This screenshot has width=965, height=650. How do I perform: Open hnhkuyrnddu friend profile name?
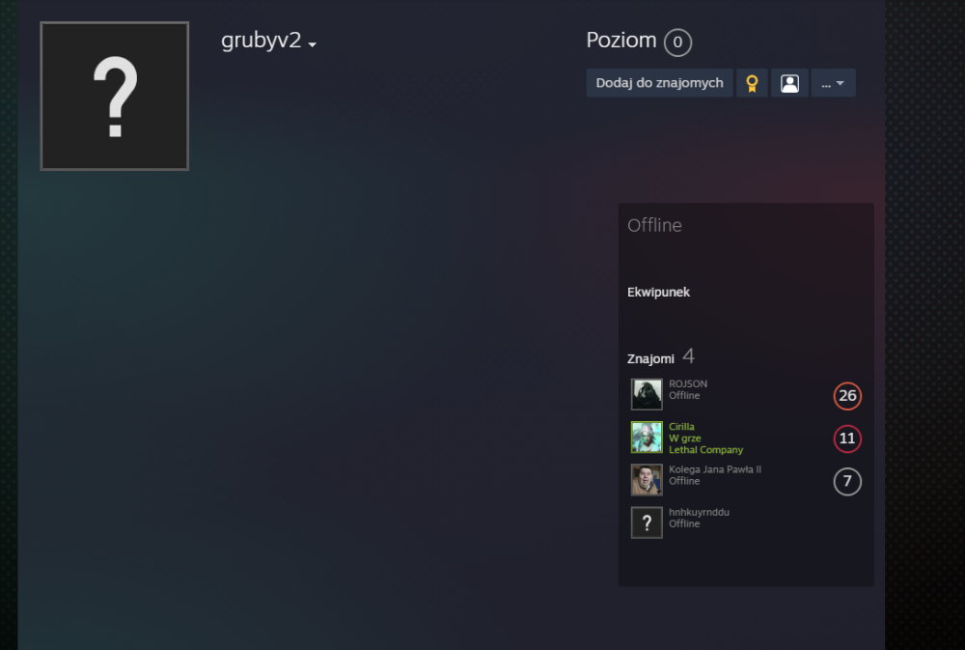(x=699, y=512)
